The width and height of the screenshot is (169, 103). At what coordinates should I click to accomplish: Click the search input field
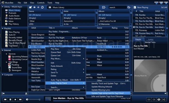point(117,7)
